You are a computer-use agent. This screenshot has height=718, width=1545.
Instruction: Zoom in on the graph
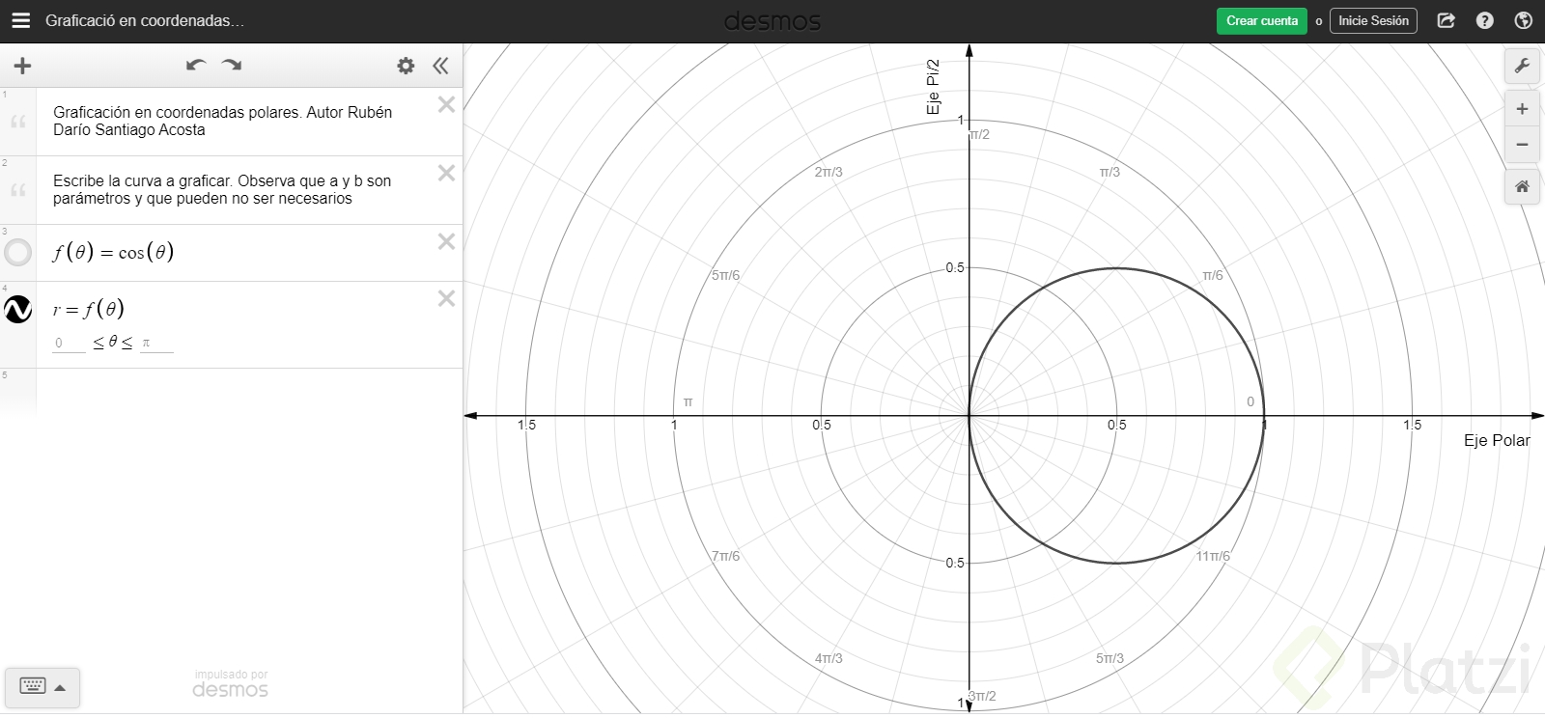click(x=1522, y=109)
